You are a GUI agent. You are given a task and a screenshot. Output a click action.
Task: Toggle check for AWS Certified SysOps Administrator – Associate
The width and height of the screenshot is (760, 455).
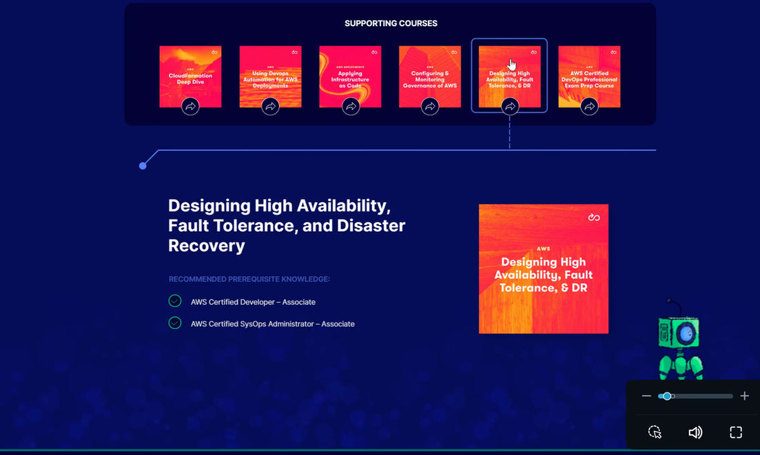[175, 323]
